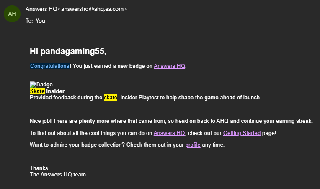
Task: Click the highlighted lowercase 'skate' in description
Action: coord(111,97)
